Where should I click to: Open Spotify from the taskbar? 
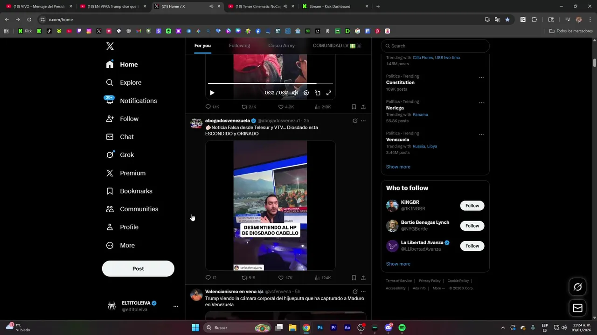(x=402, y=328)
